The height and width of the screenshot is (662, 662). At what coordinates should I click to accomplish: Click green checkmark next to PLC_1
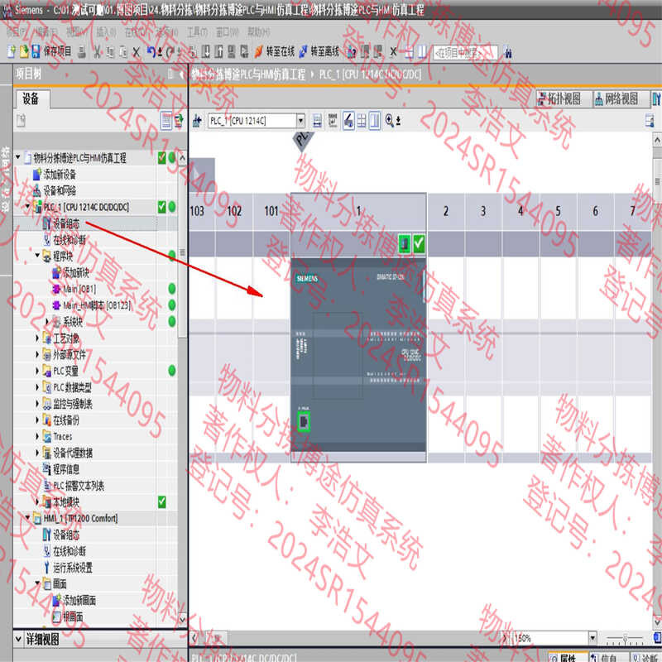(162, 206)
